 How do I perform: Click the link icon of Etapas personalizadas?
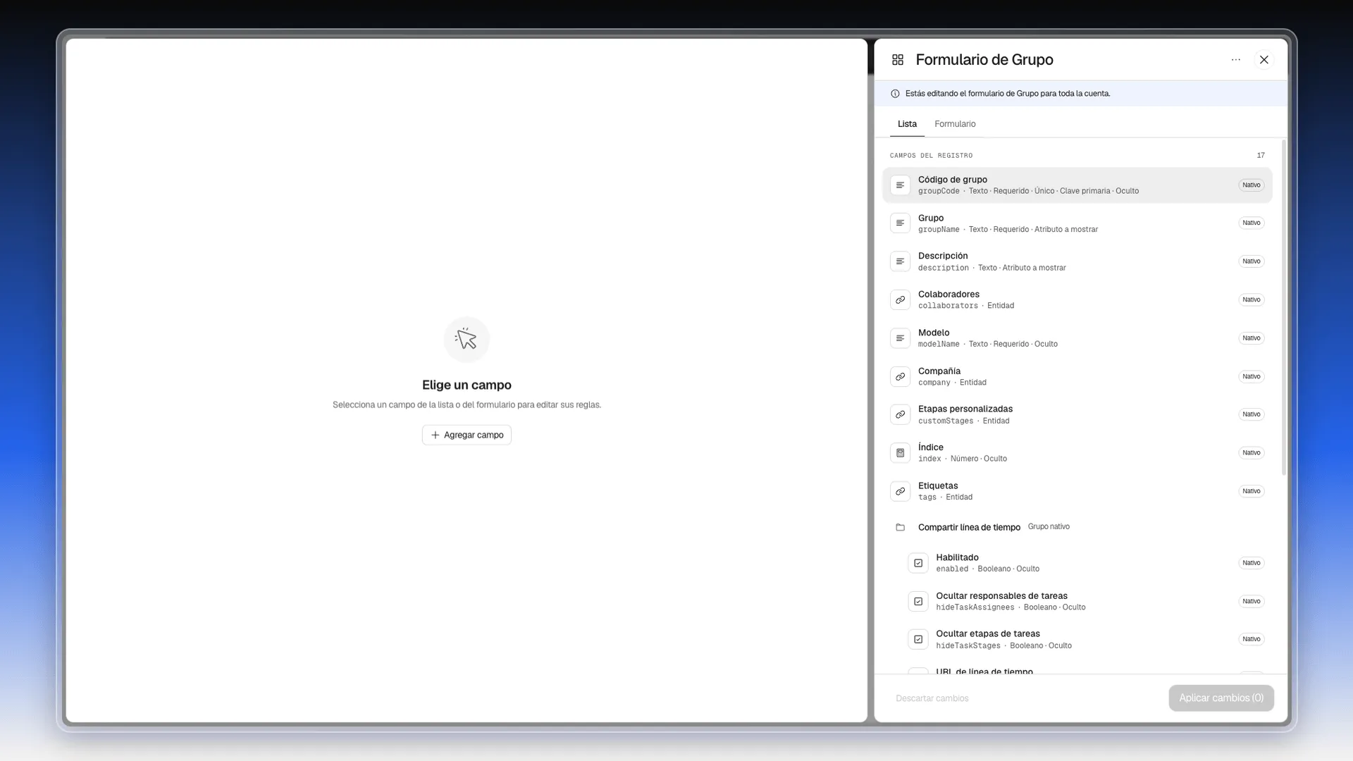click(900, 414)
